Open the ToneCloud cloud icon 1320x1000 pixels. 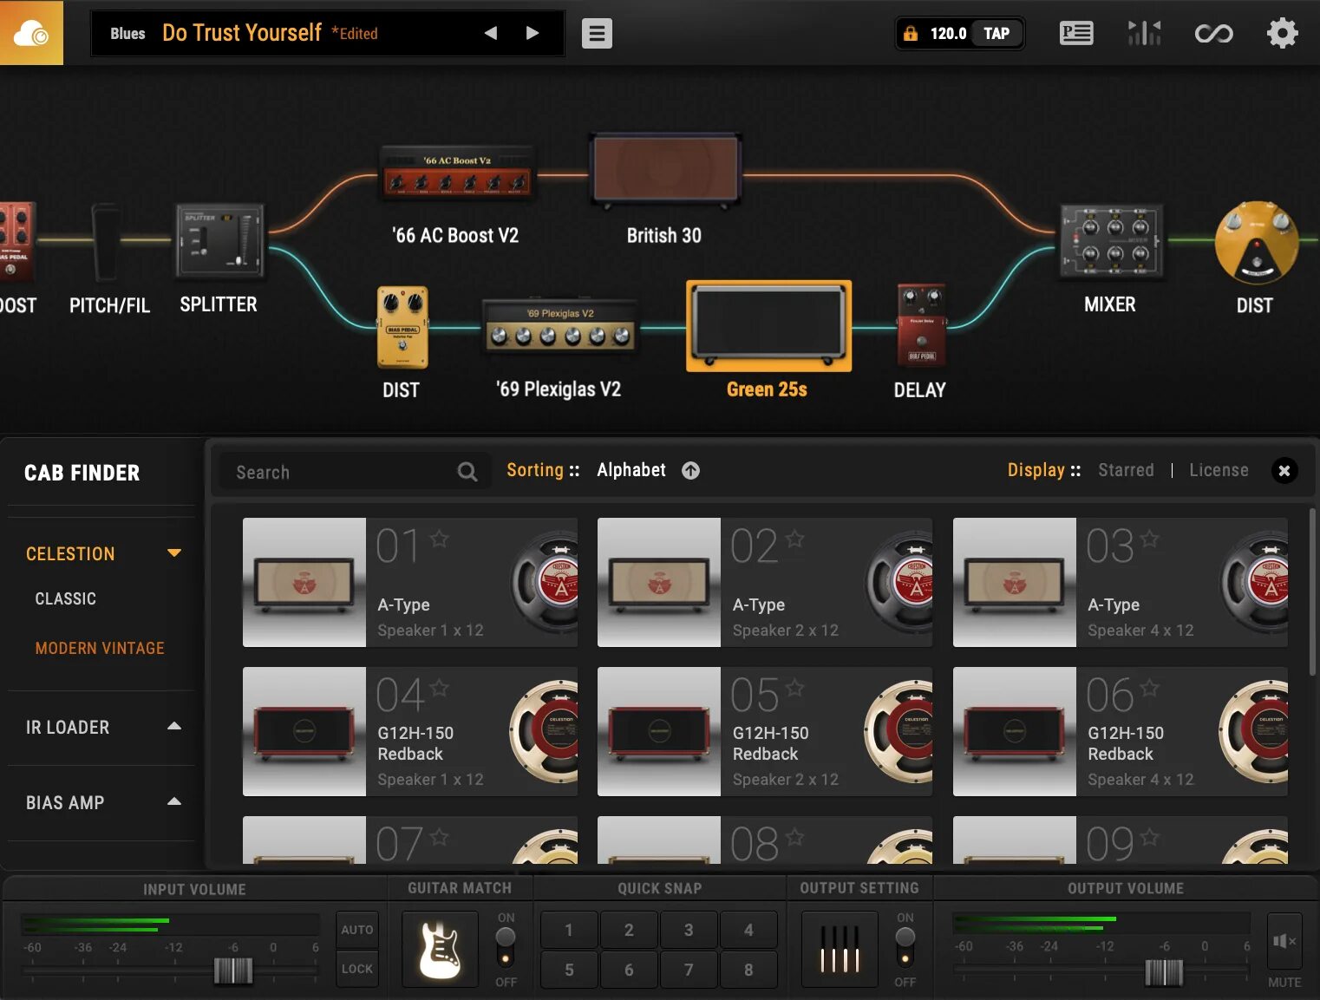coord(31,33)
